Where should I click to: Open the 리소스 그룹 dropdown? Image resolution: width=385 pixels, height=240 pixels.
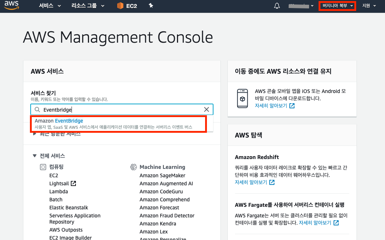click(88, 5)
